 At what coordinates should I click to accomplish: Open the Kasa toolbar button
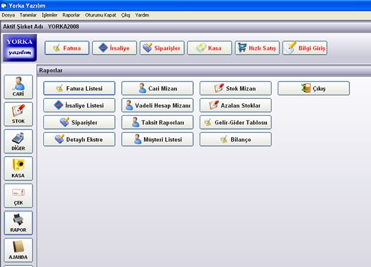coord(210,48)
